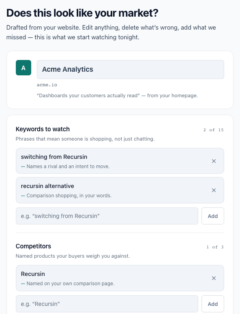The width and height of the screenshot is (240, 314).
Task: Click the "1 of 3" competitor counter
Action: click(215, 247)
